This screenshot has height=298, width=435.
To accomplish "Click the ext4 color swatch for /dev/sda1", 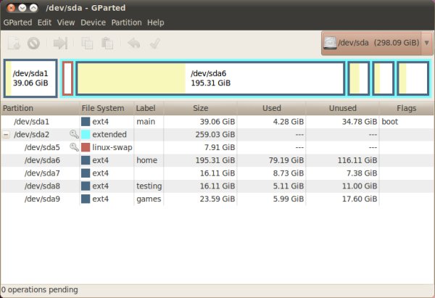I will (86, 122).
